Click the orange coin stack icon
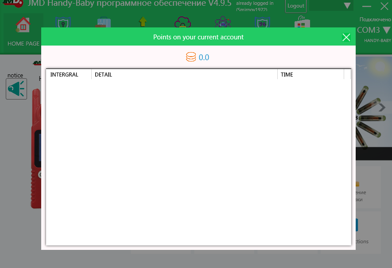Viewport: 392px width, 268px height. pyautogui.click(x=191, y=57)
